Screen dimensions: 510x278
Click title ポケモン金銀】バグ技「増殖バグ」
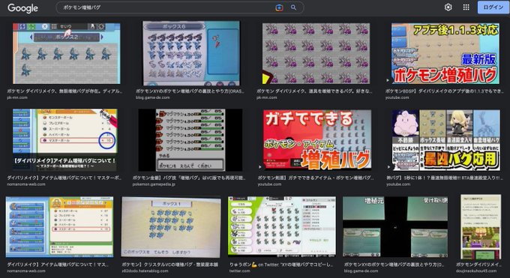pos(189,178)
